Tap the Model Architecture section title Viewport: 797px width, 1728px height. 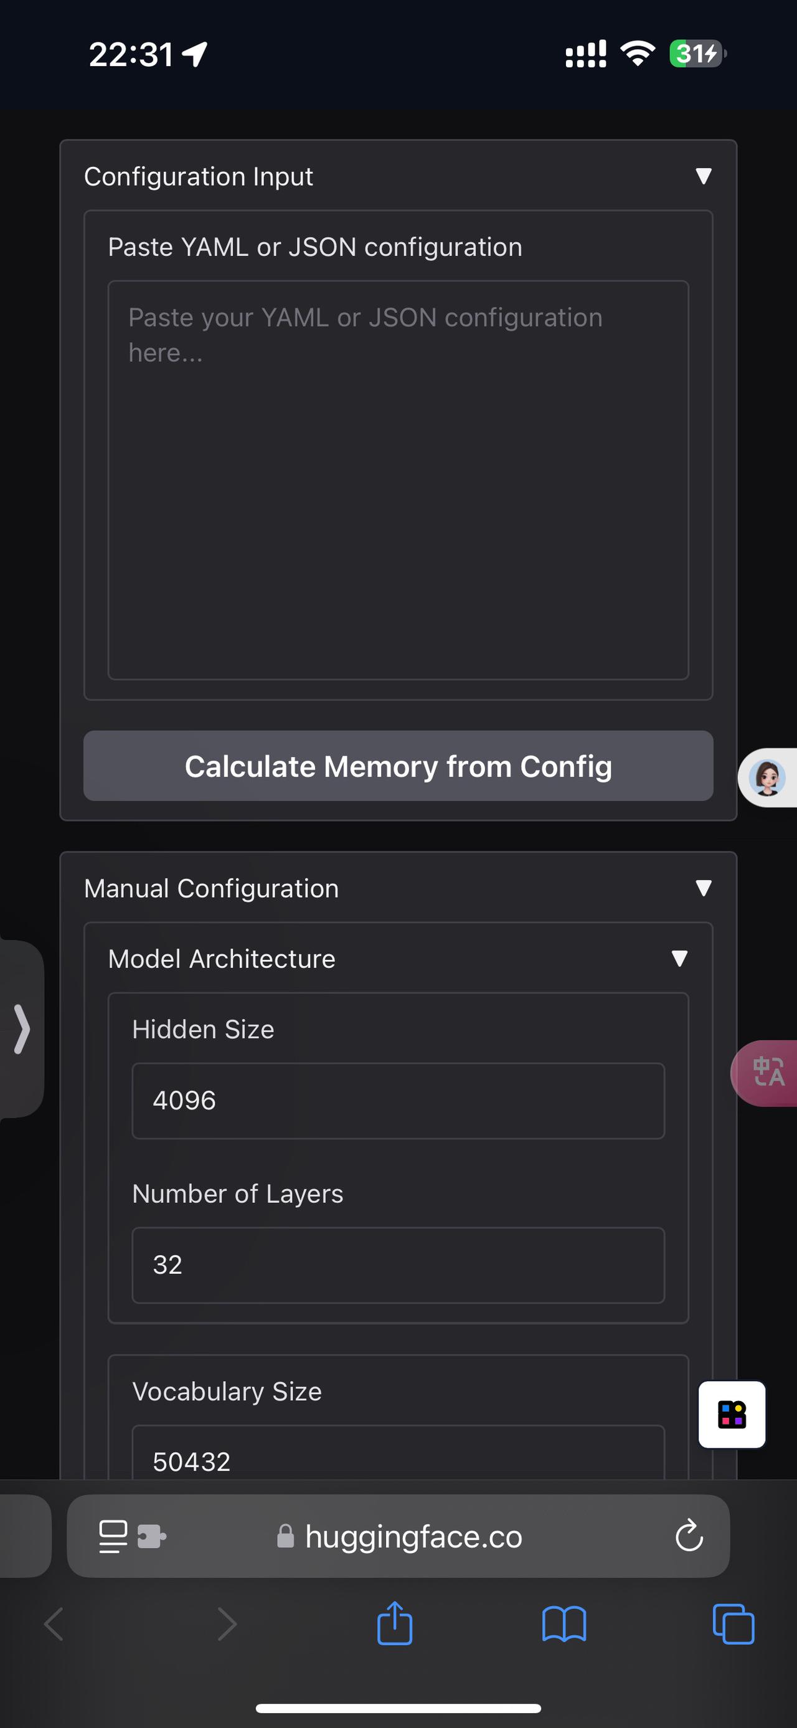point(222,959)
